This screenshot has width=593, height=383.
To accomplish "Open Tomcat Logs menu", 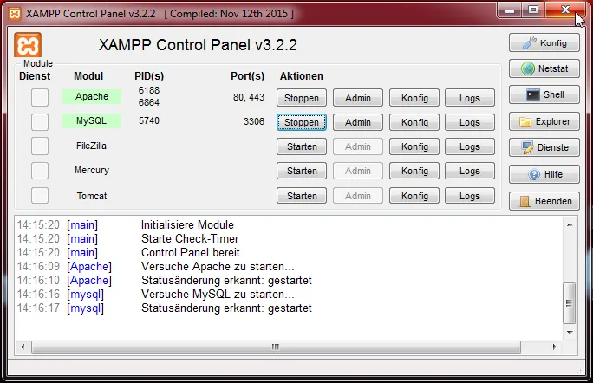I will coord(470,196).
